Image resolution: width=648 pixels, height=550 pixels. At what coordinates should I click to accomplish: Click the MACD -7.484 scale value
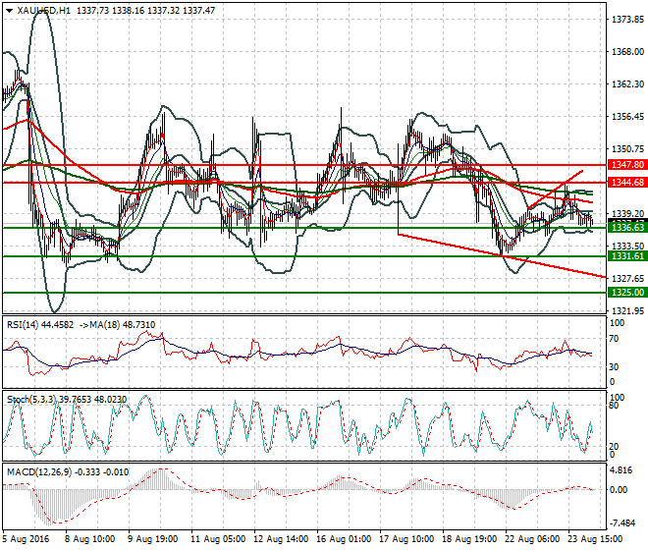pyautogui.click(x=624, y=522)
